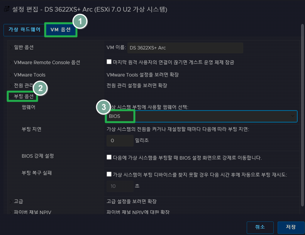Expand the 파이버 채널 NPIV section
The height and width of the screenshot is (235, 305).
click(32, 212)
